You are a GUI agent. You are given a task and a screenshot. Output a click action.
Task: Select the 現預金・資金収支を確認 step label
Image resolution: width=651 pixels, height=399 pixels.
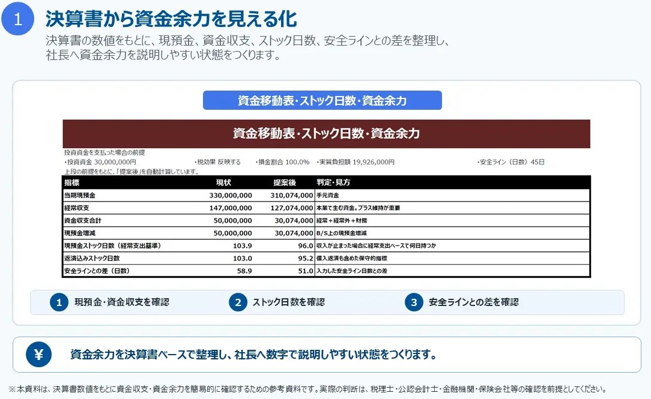[x=122, y=302]
